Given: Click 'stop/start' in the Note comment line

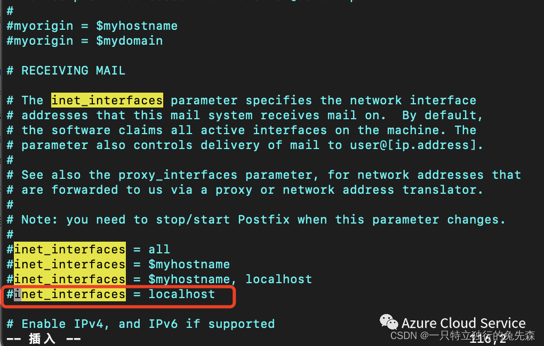Looking at the screenshot, I should (193, 220).
